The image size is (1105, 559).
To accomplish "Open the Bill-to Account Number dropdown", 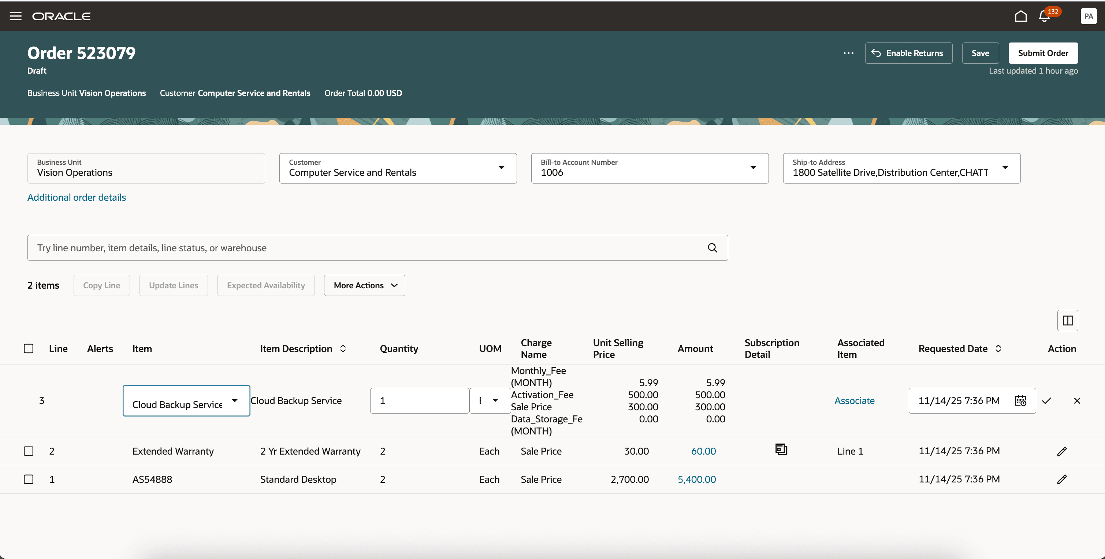I will coord(753,168).
